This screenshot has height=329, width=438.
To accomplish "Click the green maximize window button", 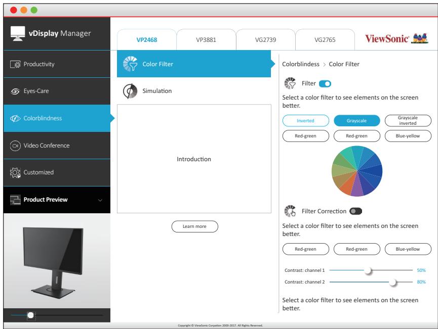I will click(34, 10).
